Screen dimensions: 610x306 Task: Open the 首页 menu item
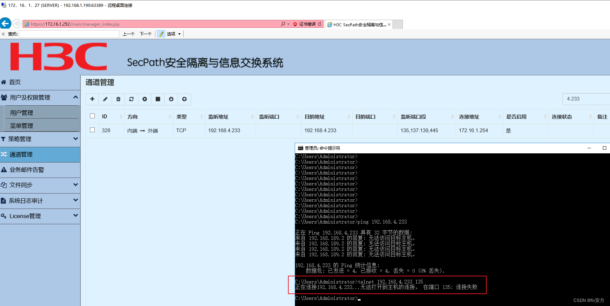[x=40, y=82]
